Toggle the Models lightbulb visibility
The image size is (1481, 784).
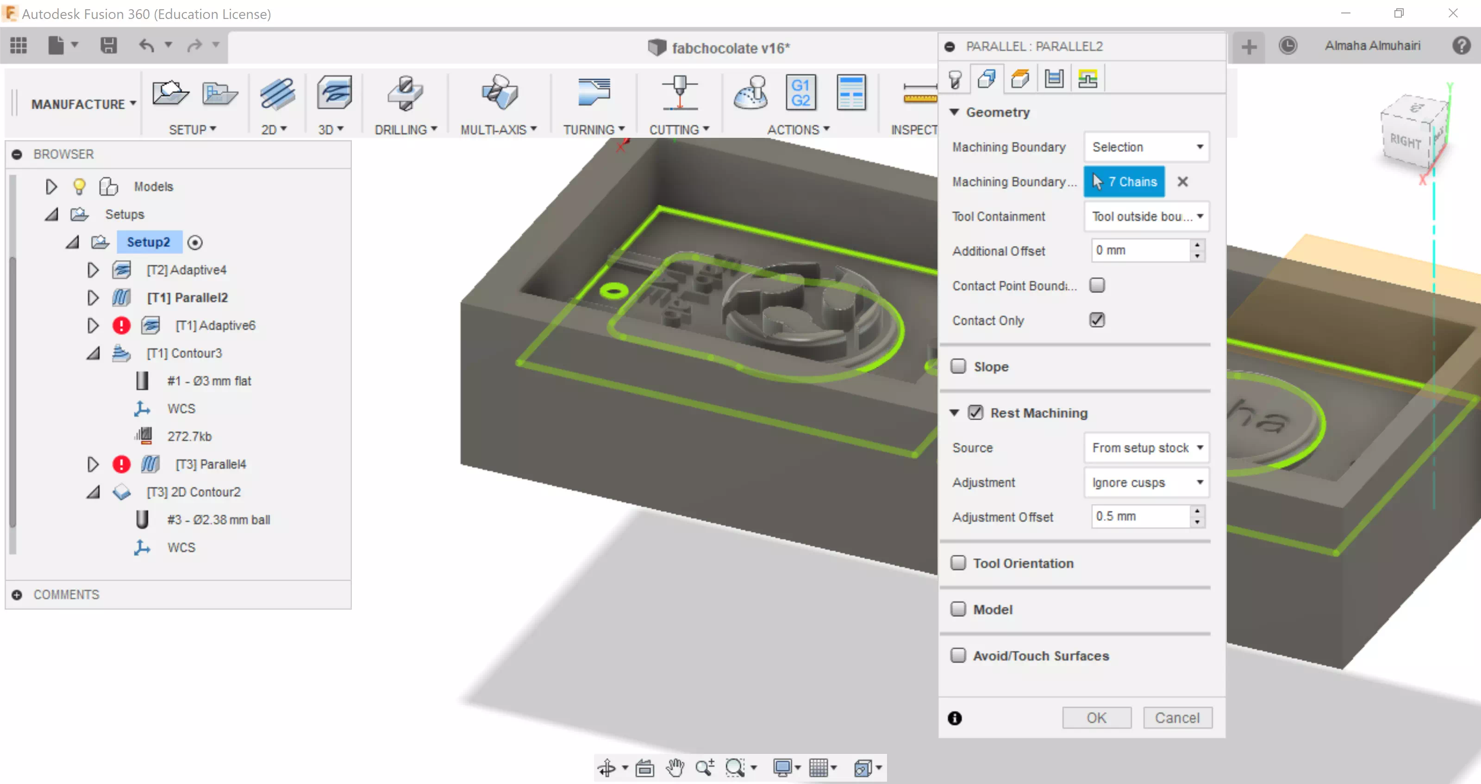click(79, 186)
